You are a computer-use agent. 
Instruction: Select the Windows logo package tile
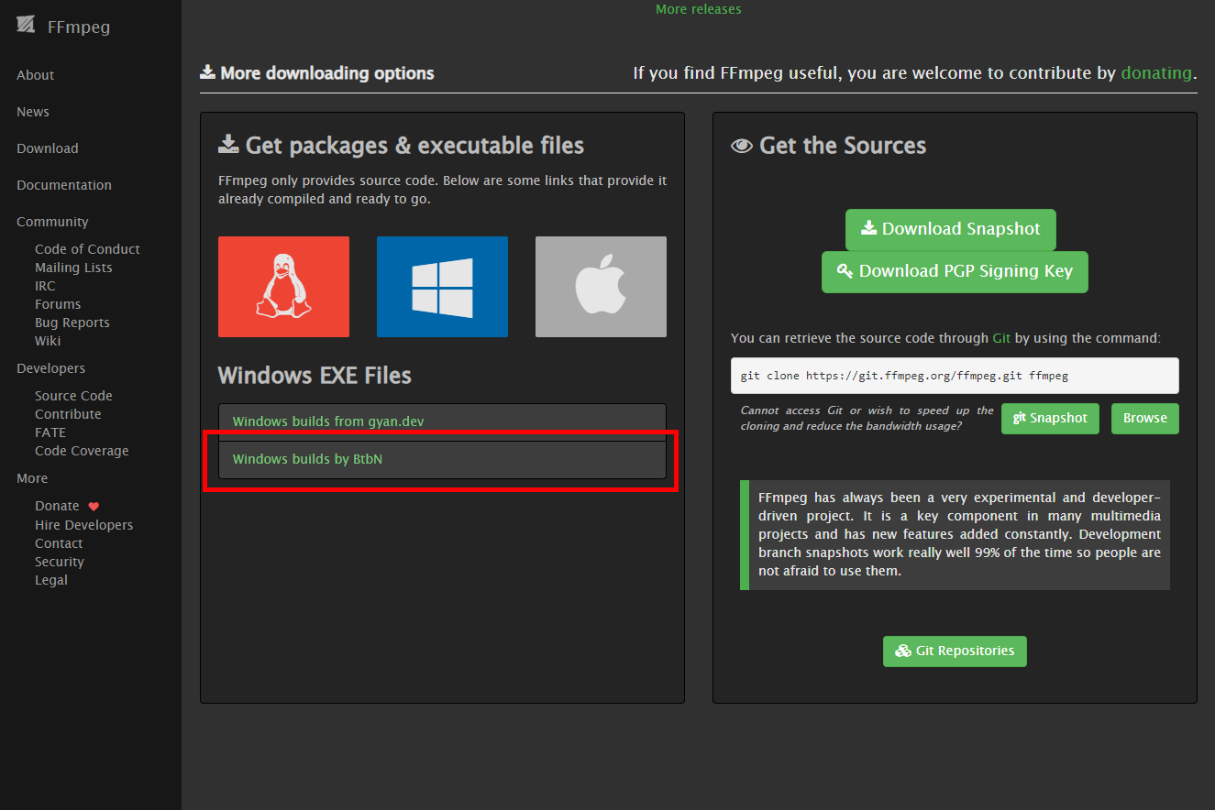point(442,287)
